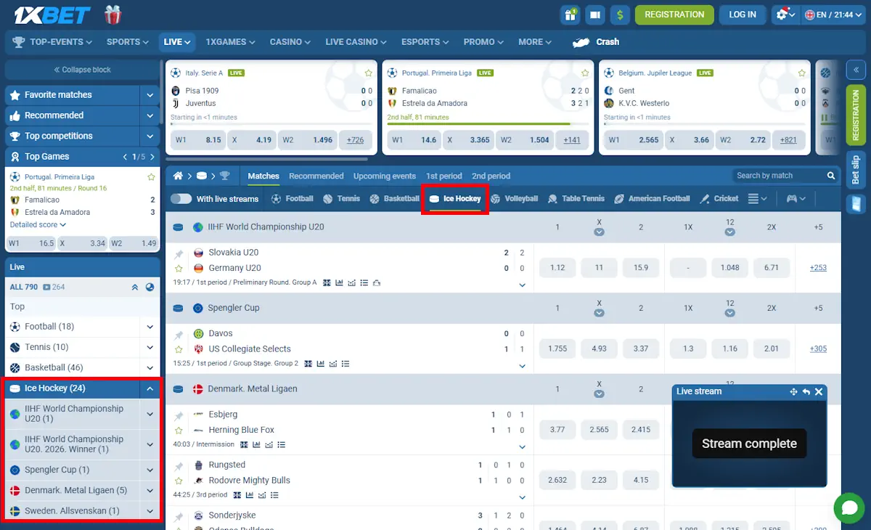
Task: Pin the Rungsted versus Rodovre match
Action: (x=179, y=465)
